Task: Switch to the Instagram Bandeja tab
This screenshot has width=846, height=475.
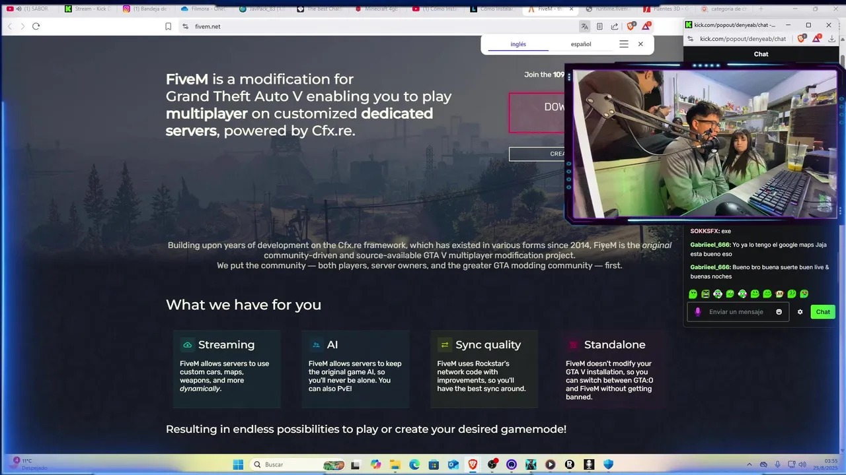Action: 145,9
